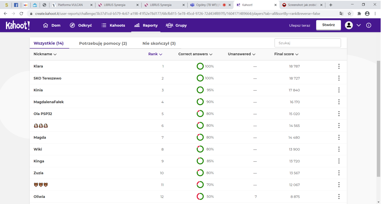Switch to the Screenshot: jak zrobić browser tab
The width and height of the screenshot is (381, 204).
click(x=302, y=5)
